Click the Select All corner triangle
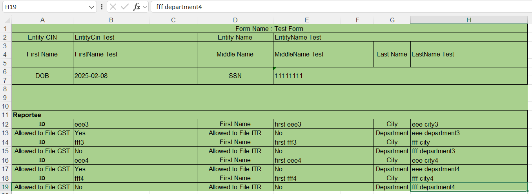Image resolution: width=532 pixels, height=194 pixels. [6, 20]
